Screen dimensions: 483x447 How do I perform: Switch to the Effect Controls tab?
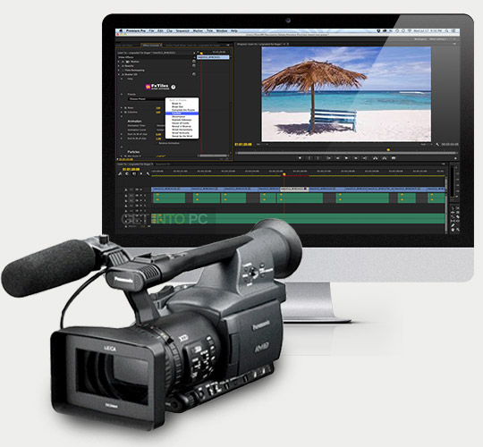[x=151, y=46]
